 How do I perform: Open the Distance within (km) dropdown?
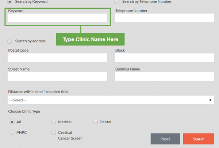(x=111, y=100)
